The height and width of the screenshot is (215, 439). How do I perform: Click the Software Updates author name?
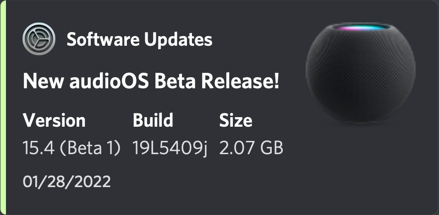139,40
